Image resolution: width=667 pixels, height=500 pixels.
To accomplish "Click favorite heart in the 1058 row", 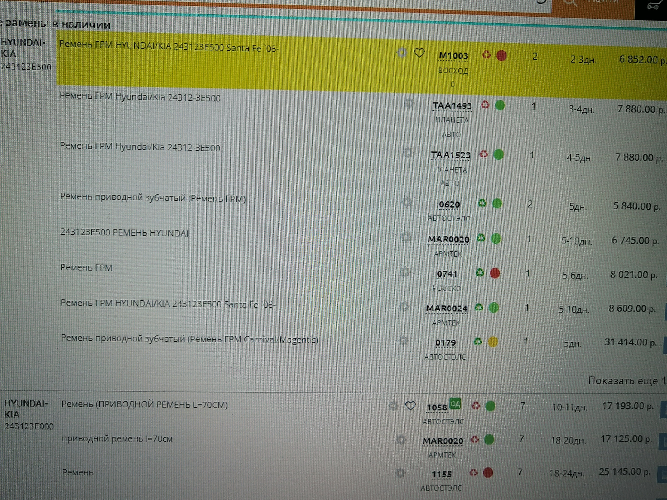I will pos(410,406).
